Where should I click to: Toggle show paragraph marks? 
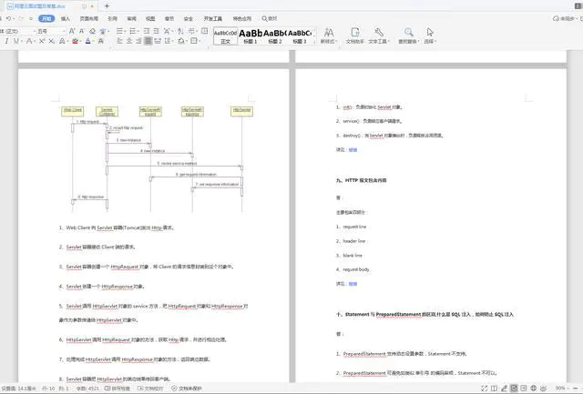click(x=192, y=31)
